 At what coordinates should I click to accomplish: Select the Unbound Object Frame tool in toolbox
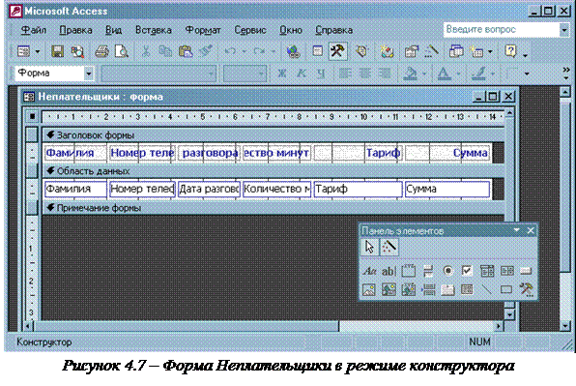click(389, 289)
